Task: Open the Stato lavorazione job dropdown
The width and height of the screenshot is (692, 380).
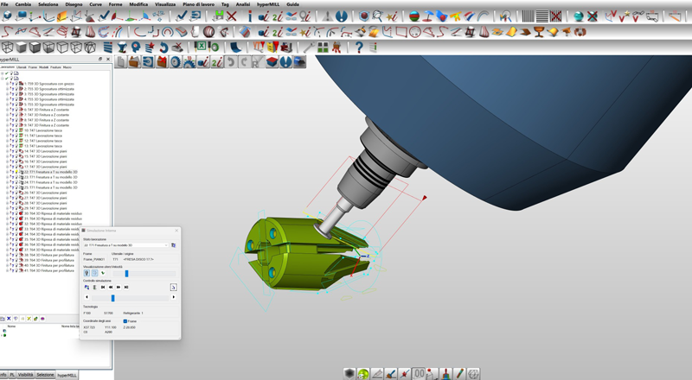Action: (x=125, y=245)
